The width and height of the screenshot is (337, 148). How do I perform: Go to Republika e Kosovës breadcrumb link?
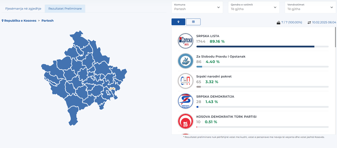[20, 21]
